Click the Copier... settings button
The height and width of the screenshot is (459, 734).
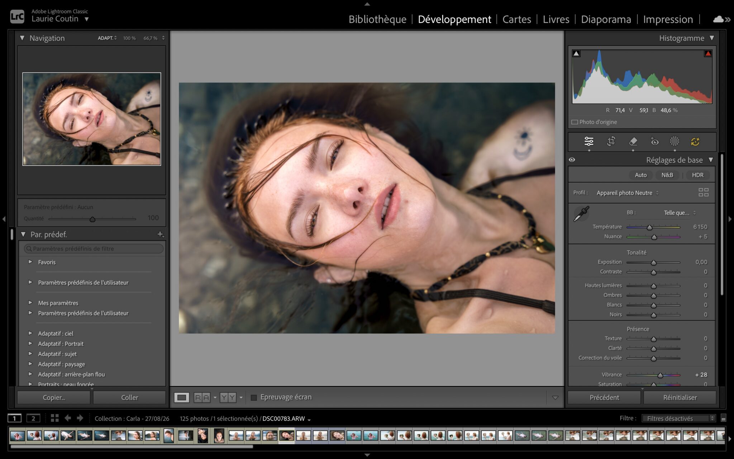54,397
